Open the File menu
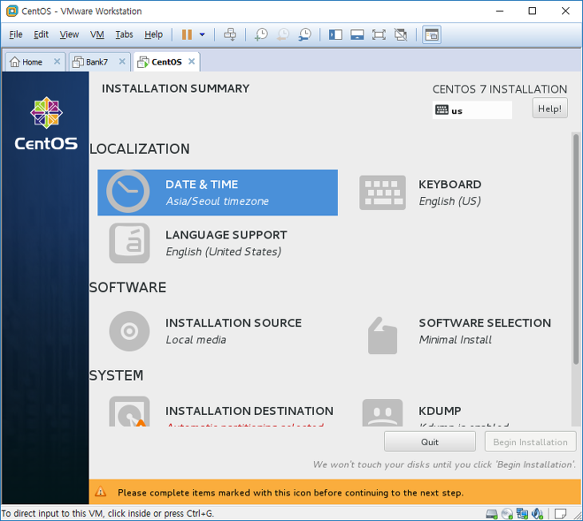The height and width of the screenshot is (521, 583). click(16, 34)
